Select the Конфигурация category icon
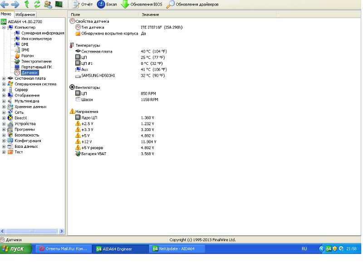 10,141
